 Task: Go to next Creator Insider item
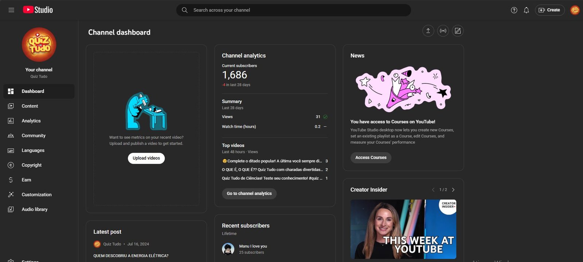(x=453, y=190)
